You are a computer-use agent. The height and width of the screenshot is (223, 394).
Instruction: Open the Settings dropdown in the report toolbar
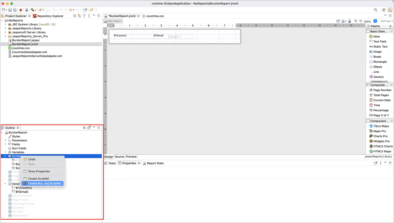pyautogui.click(x=387, y=21)
